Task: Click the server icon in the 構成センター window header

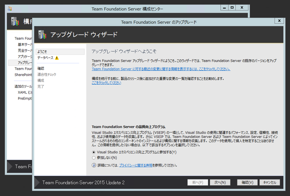Action: click(15, 21)
